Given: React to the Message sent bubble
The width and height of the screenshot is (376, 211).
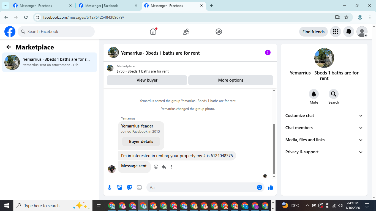Looking at the screenshot, I should tap(156, 167).
